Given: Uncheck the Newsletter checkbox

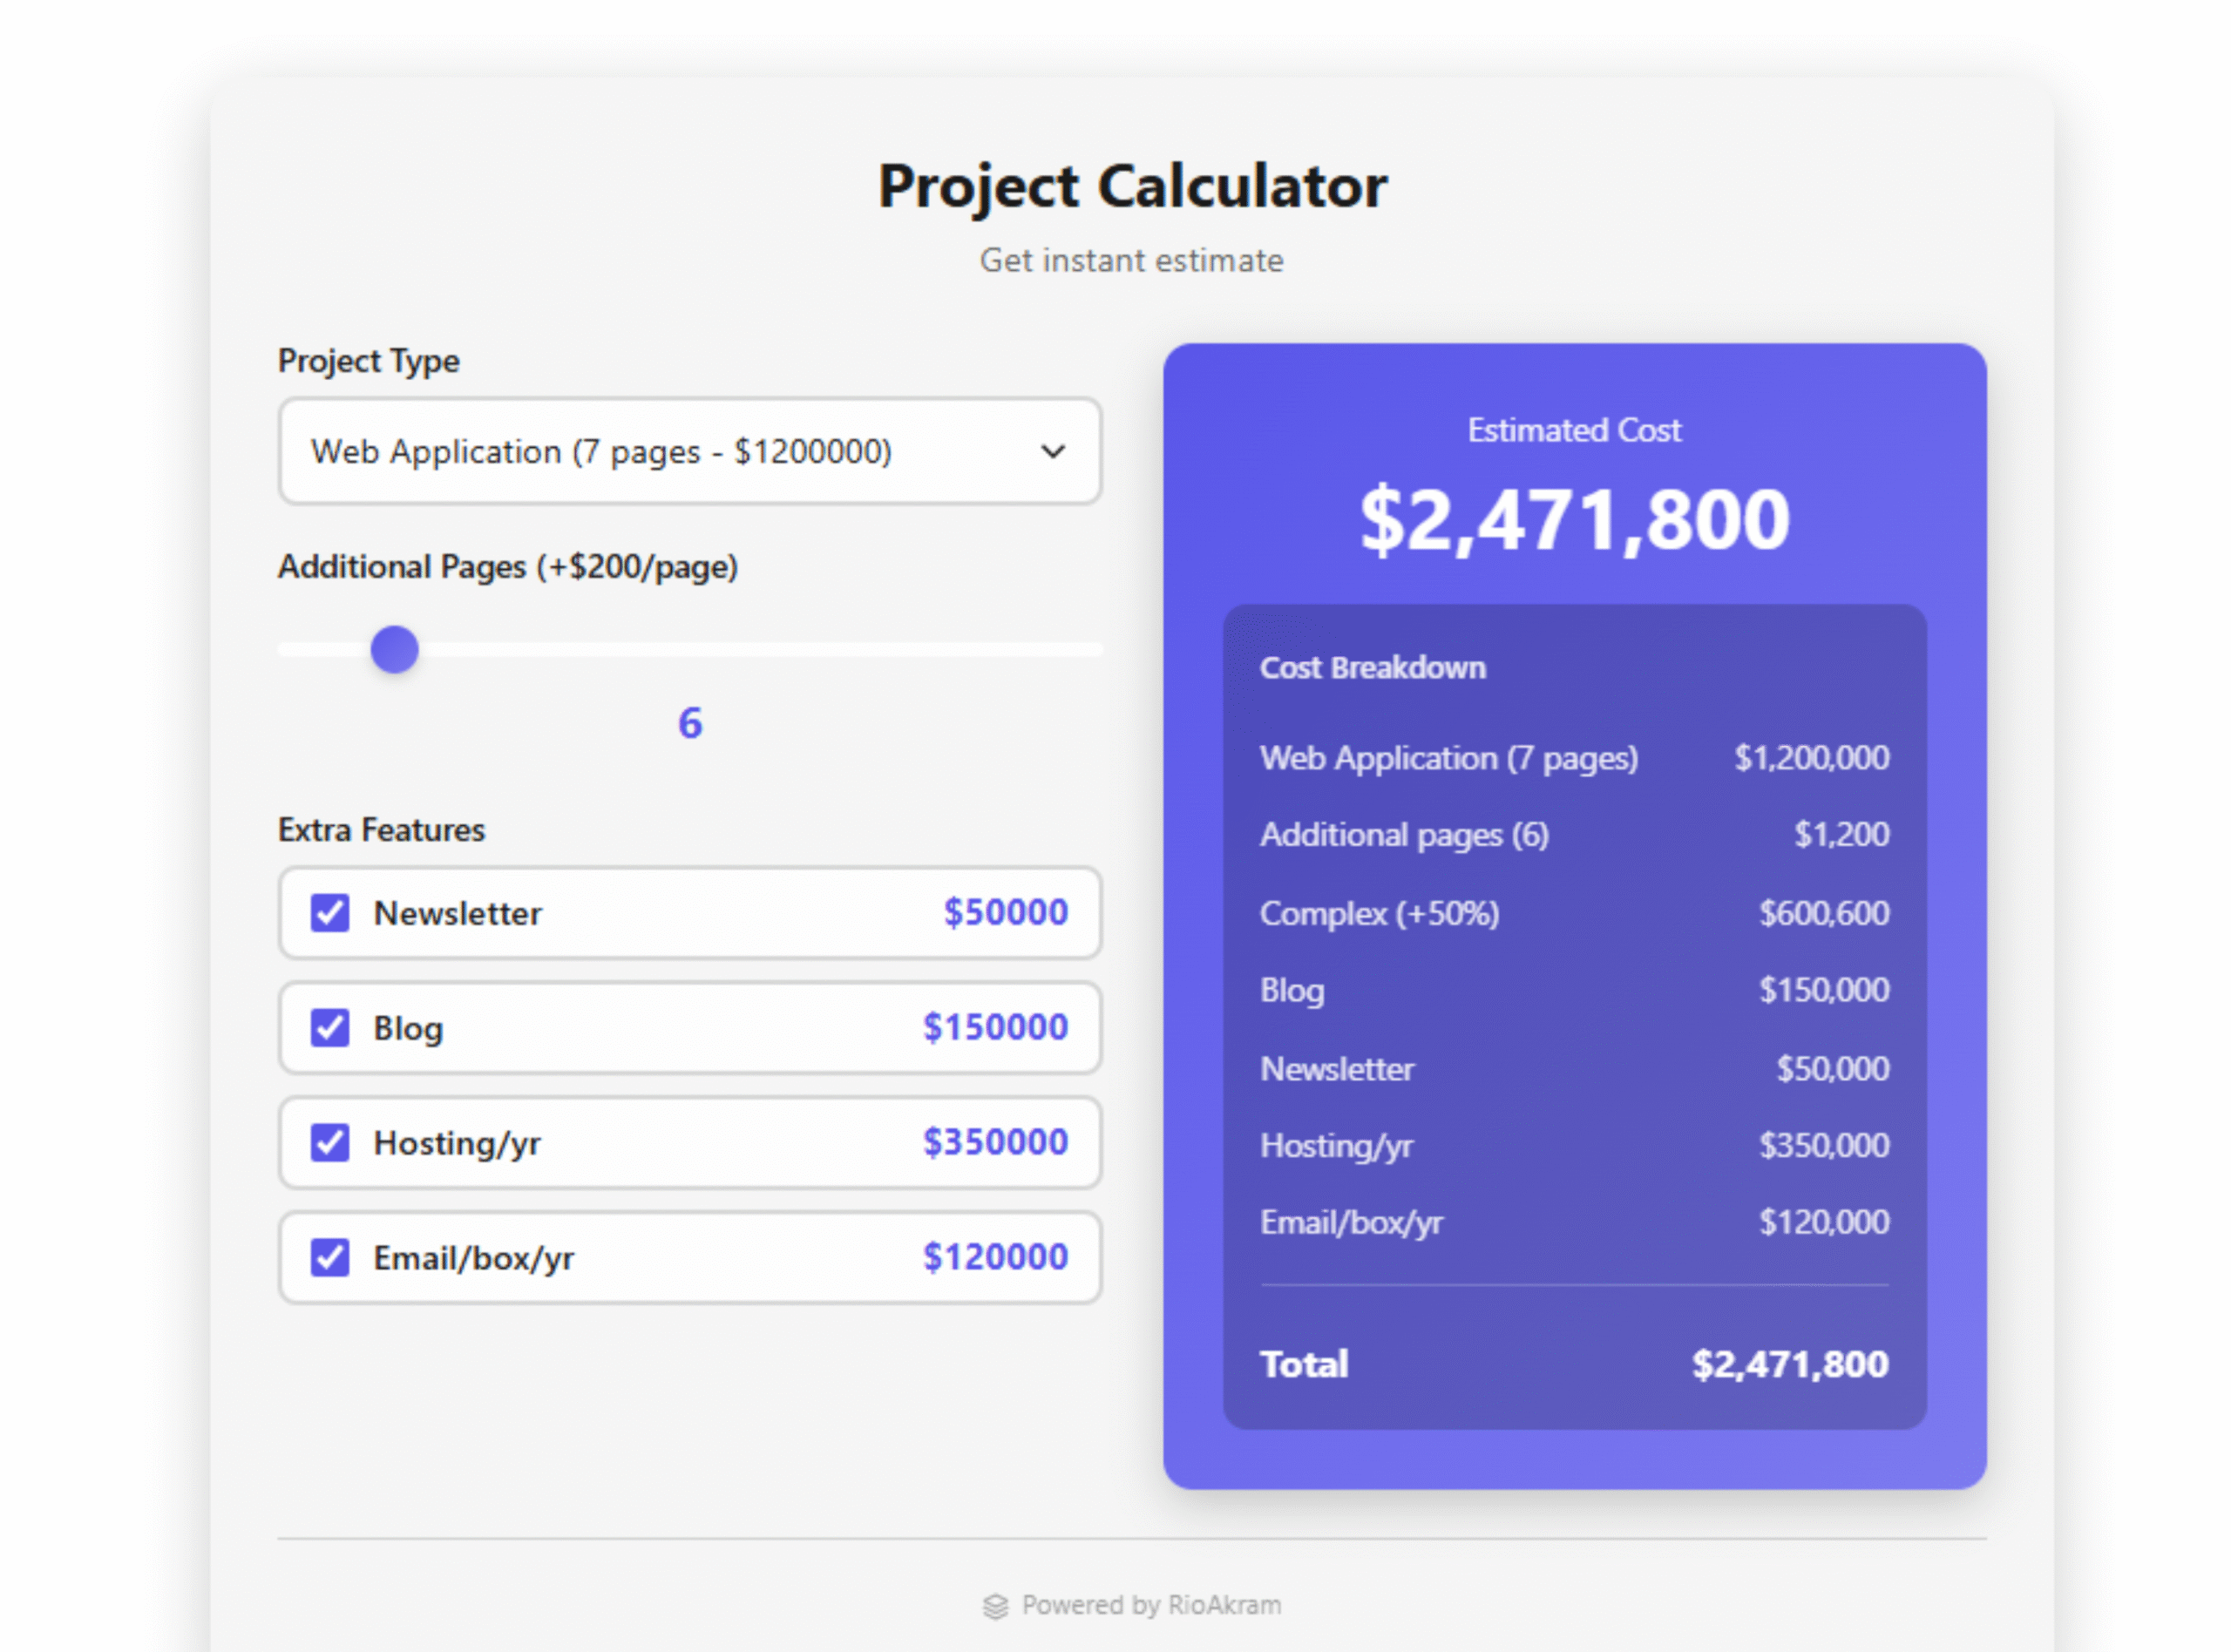Looking at the screenshot, I should click(x=330, y=913).
